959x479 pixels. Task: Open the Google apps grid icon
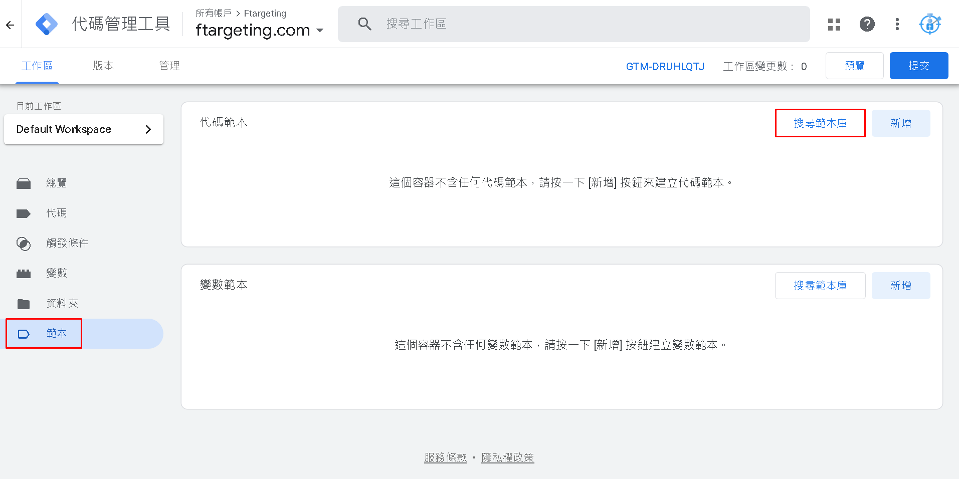coord(834,24)
